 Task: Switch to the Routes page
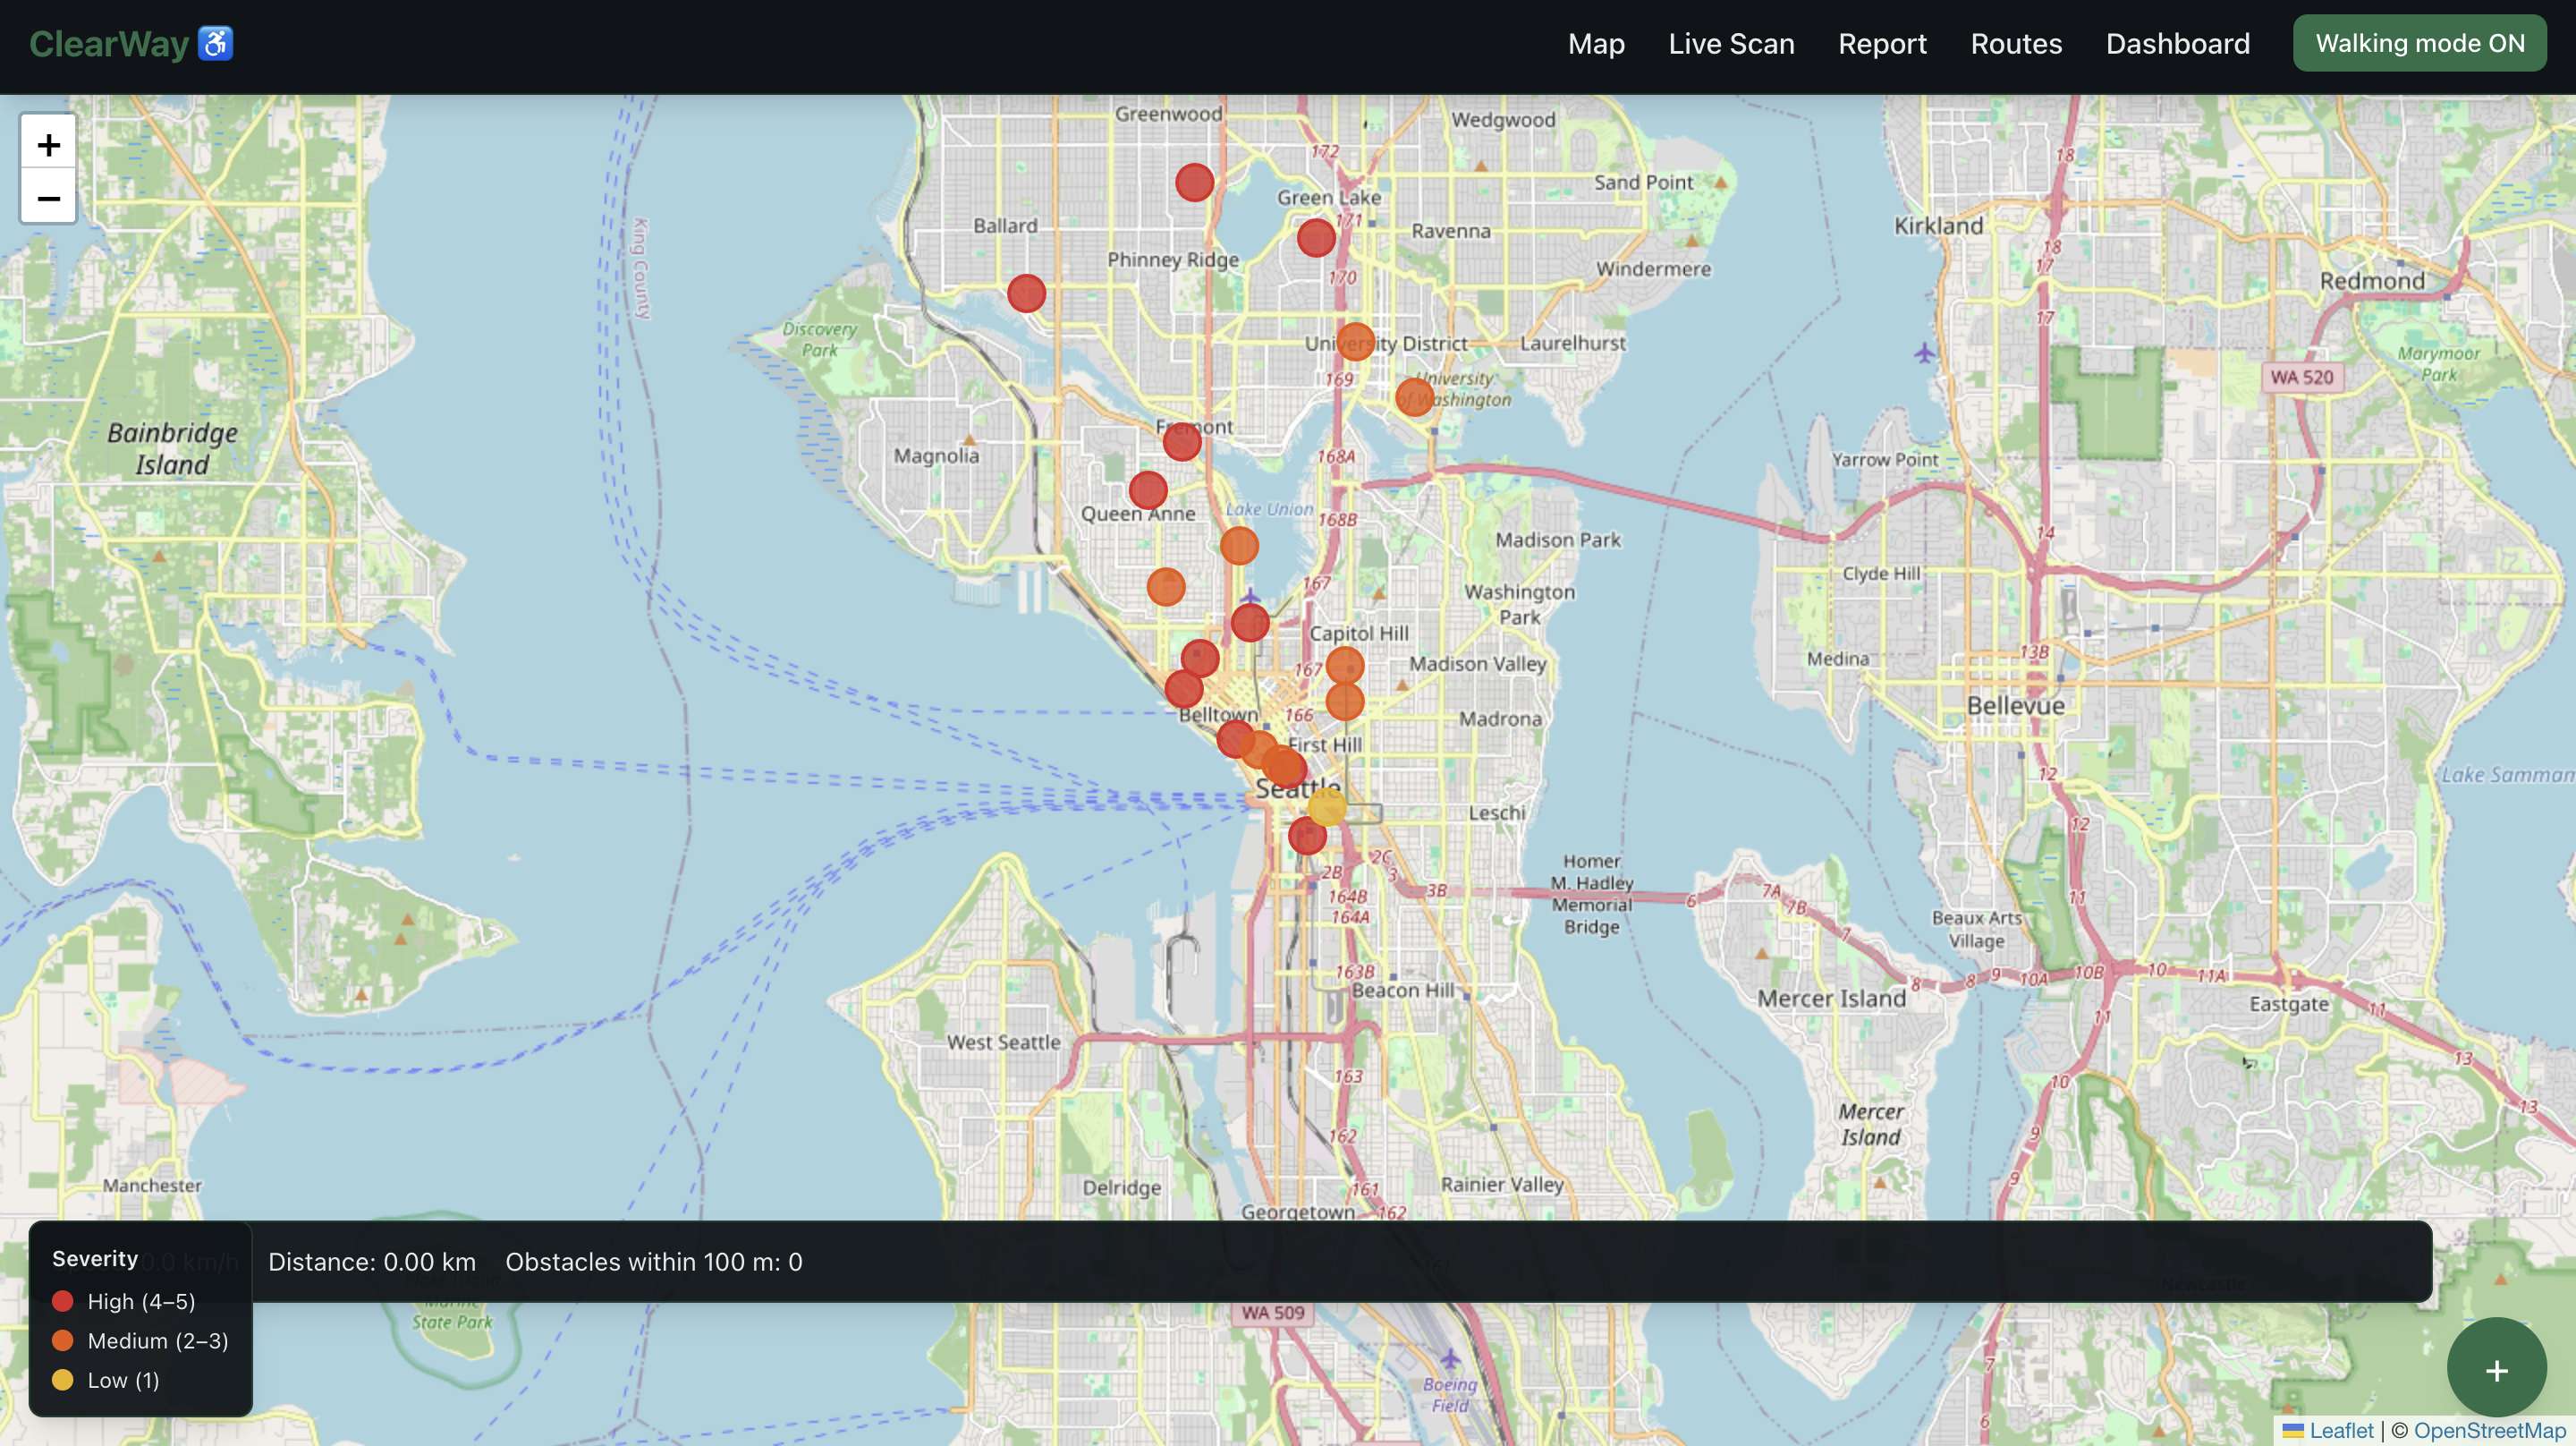click(x=2016, y=43)
